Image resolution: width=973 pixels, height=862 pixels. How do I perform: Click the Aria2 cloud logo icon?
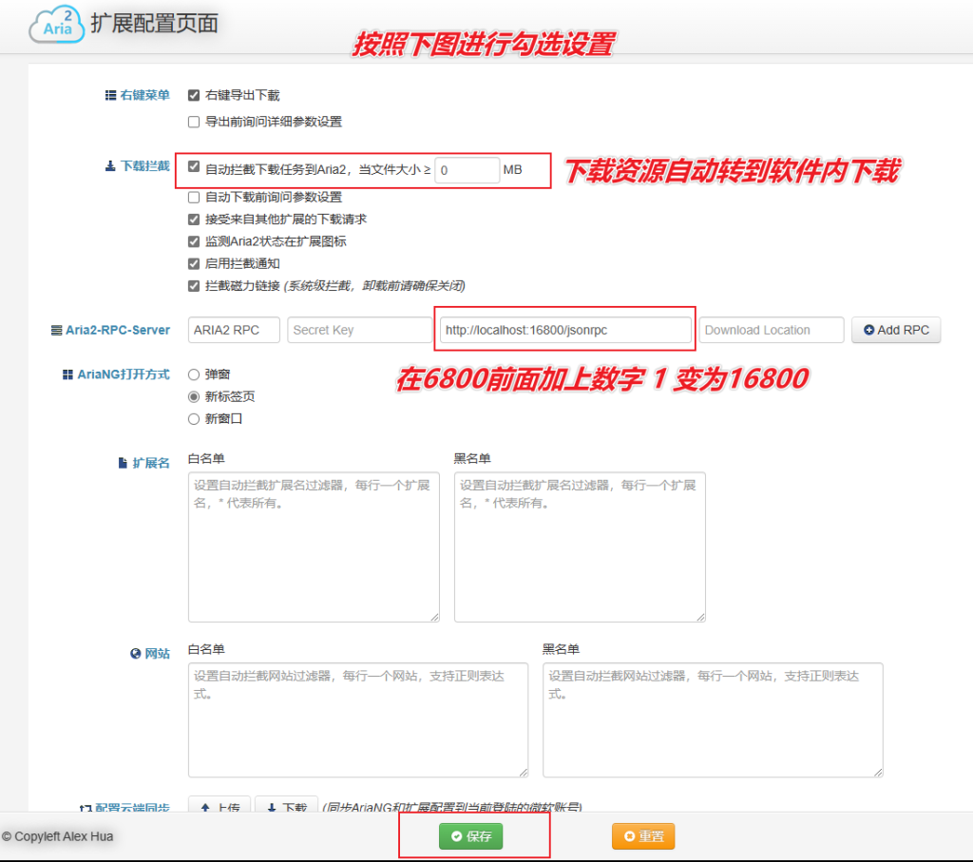coord(55,25)
